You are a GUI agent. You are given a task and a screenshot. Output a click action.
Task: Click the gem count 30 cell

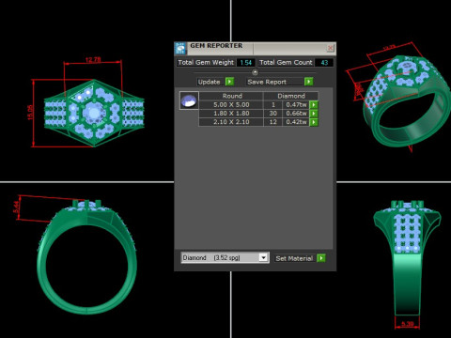tap(272, 114)
